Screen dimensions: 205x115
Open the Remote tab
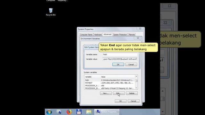[132, 35]
